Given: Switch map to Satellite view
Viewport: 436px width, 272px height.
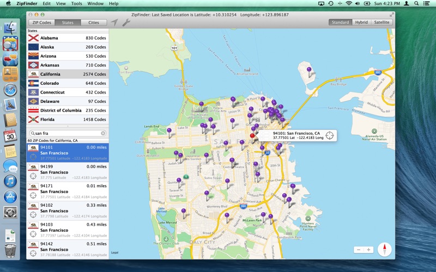Looking at the screenshot, I should 381,22.
